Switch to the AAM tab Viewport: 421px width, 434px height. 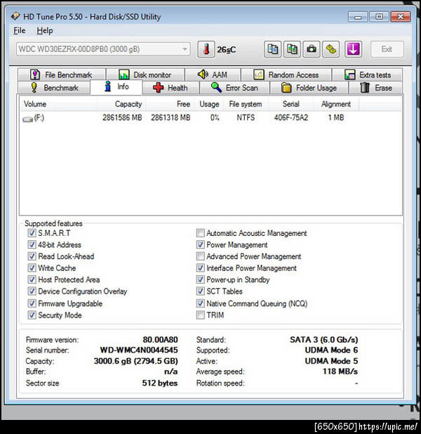tap(213, 74)
